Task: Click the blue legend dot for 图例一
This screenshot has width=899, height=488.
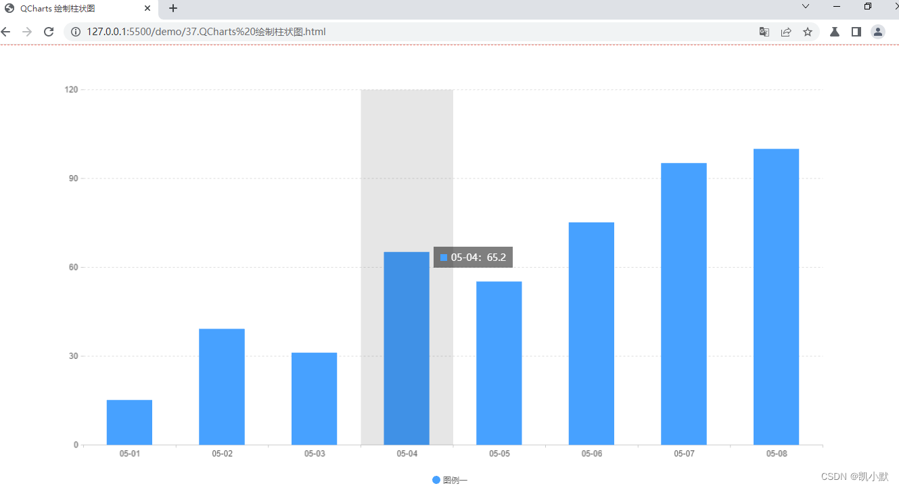Action: (x=436, y=480)
